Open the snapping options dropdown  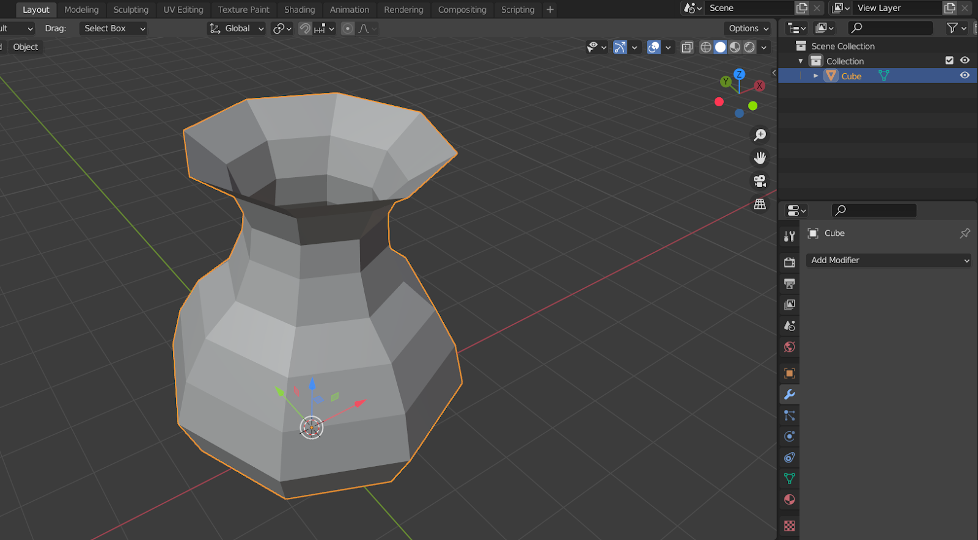(325, 28)
